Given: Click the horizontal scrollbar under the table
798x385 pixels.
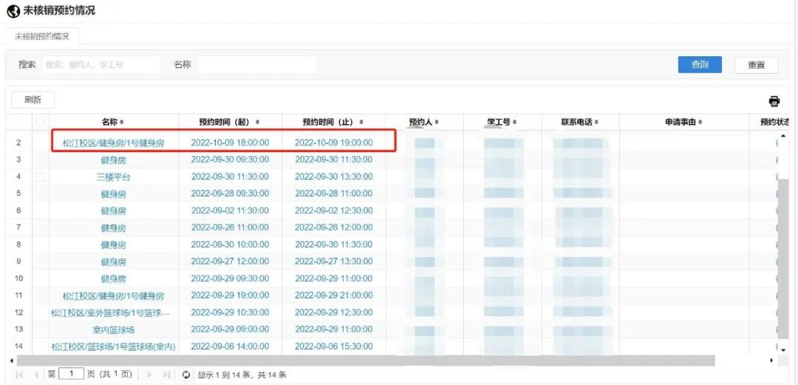Looking at the screenshot, I should (x=369, y=360).
